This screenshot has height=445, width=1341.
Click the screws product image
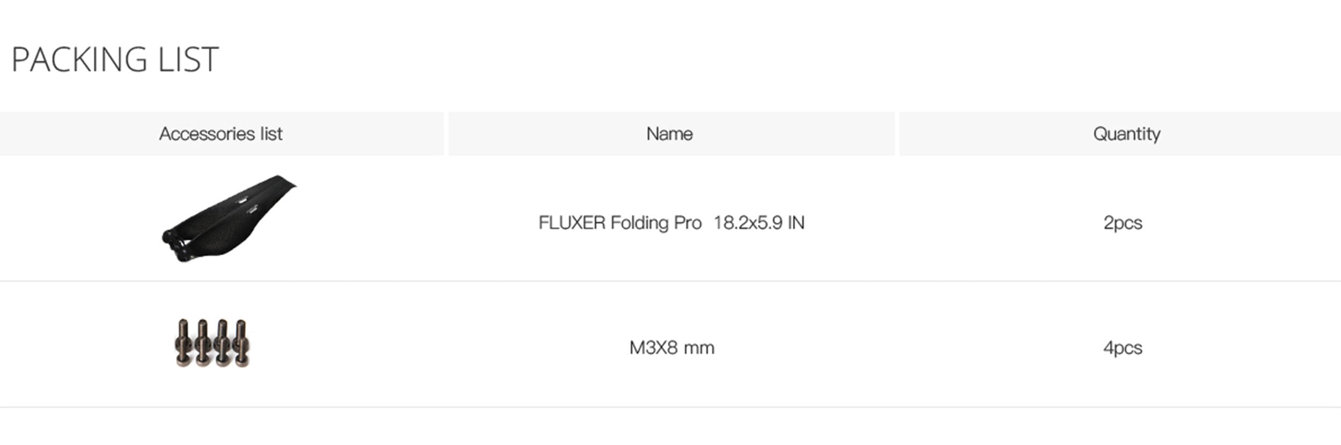pyautogui.click(x=212, y=343)
